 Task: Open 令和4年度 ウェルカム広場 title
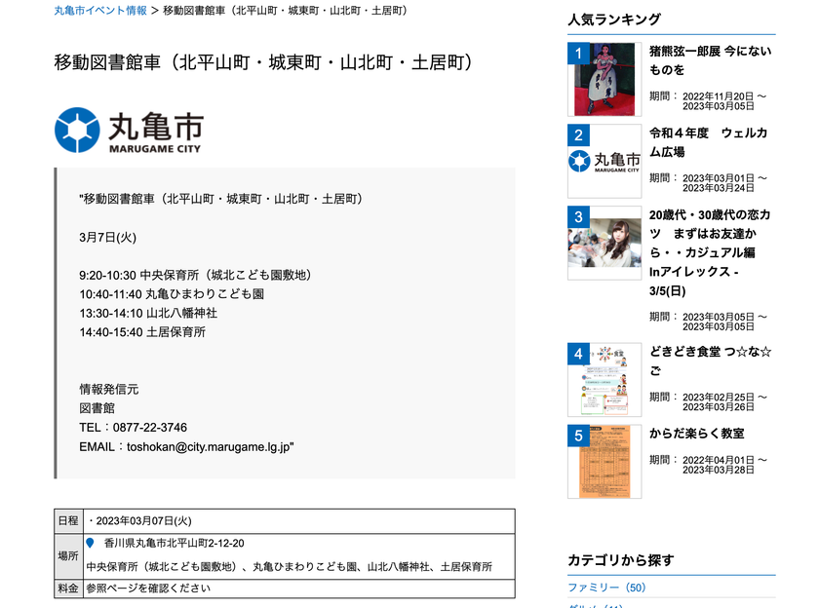point(708,142)
